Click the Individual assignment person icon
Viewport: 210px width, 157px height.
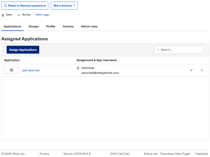tap(78, 68)
